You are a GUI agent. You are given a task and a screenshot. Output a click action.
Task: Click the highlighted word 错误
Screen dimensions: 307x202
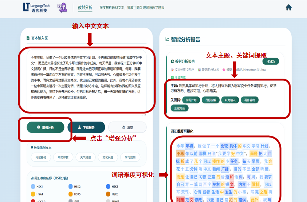point(242,200)
